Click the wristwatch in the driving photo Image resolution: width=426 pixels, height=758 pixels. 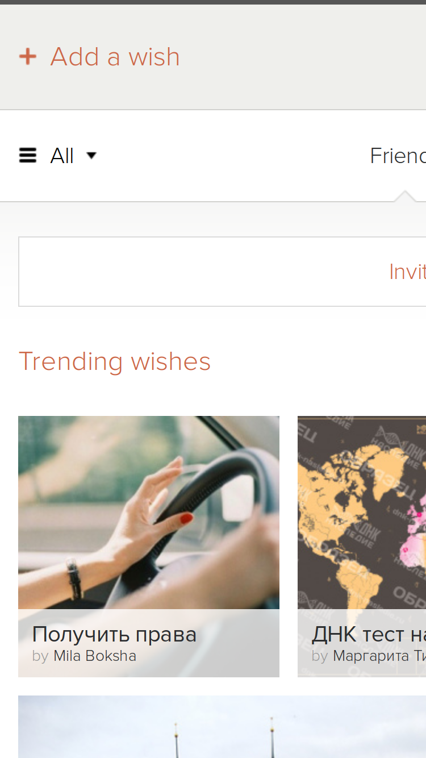click(x=74, y=580)
